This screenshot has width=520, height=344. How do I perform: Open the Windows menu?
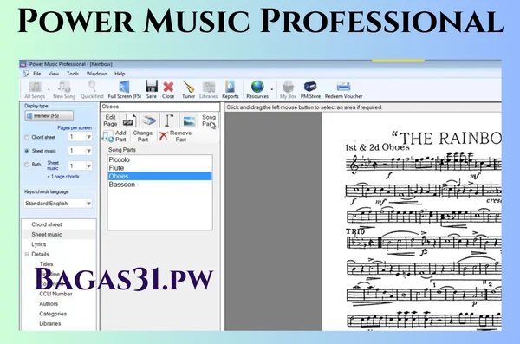[x=96, y=74]
